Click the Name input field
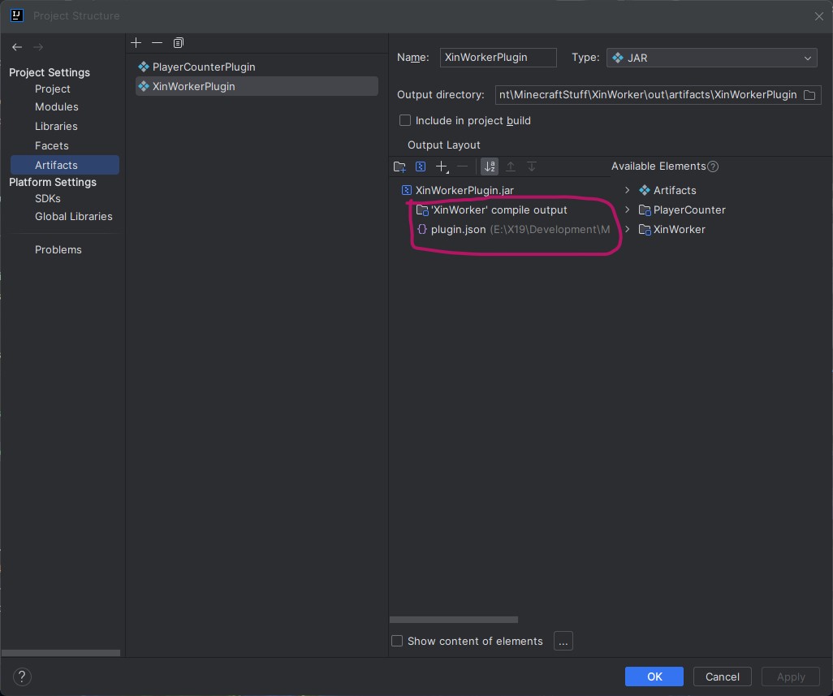 click(x=499, y=58)
